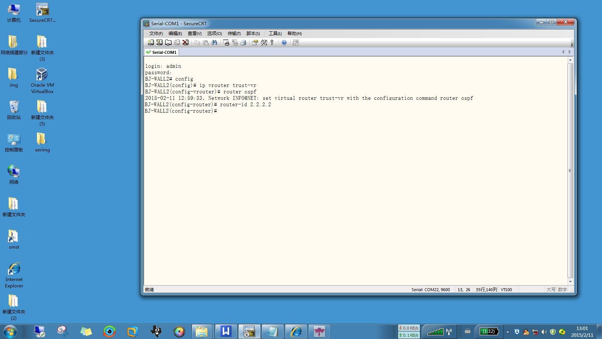Click the Print Screen toolbar icon
Viewport: 602px width, 339px height.
tap(226, 43)
